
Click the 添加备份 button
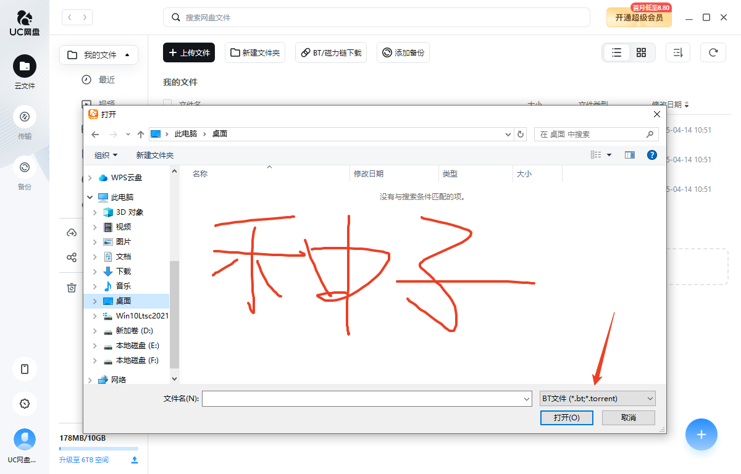(x=403, y=52)
